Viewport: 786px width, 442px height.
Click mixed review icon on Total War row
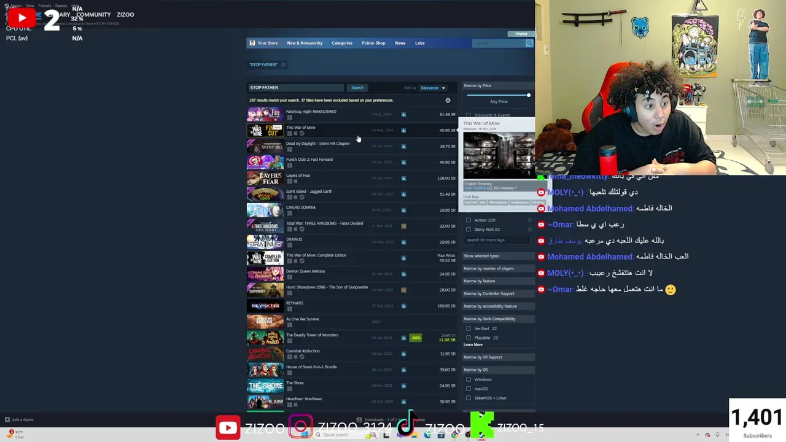point(403,226)
